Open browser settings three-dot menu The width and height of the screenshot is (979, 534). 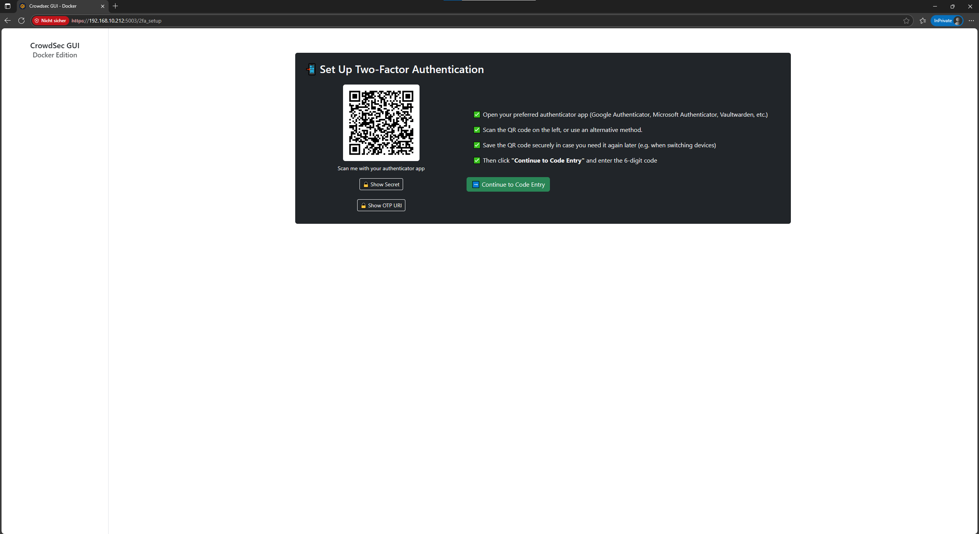[971, 21]
